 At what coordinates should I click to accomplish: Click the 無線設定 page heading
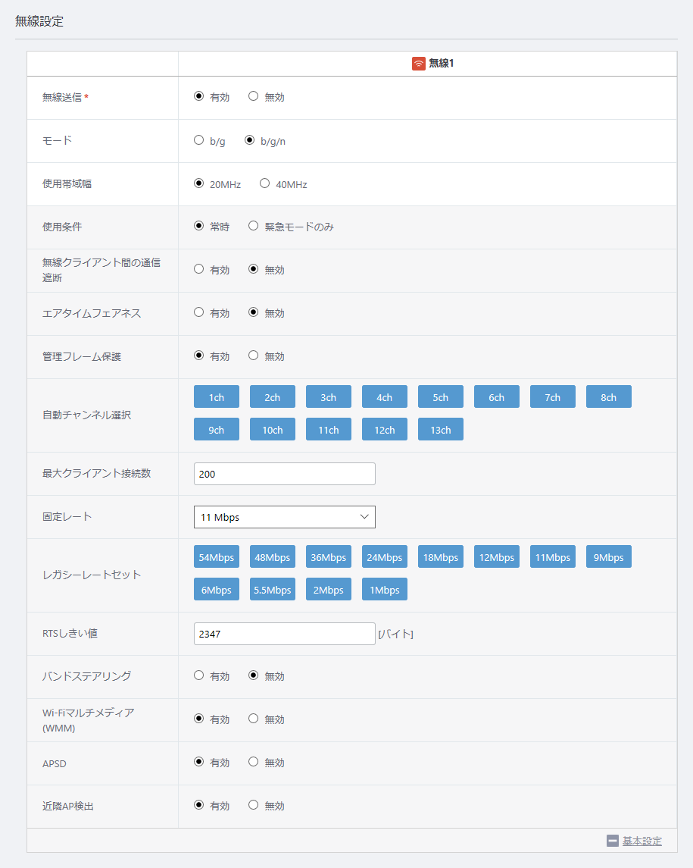39,21
